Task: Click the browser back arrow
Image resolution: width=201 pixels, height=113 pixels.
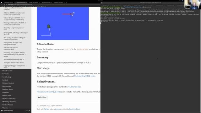Action: click(x=1, y=4)
